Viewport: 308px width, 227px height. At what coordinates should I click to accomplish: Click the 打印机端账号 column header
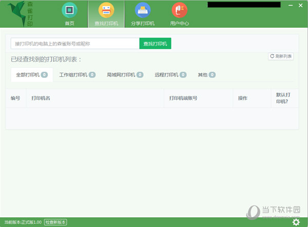(183, 98)
